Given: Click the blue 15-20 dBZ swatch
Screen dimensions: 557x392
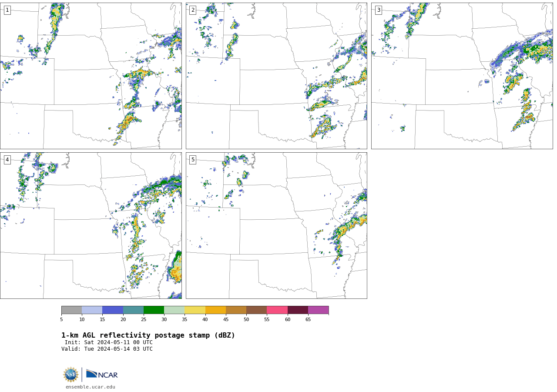Looking at the screenshot, I should click(113, 310).
